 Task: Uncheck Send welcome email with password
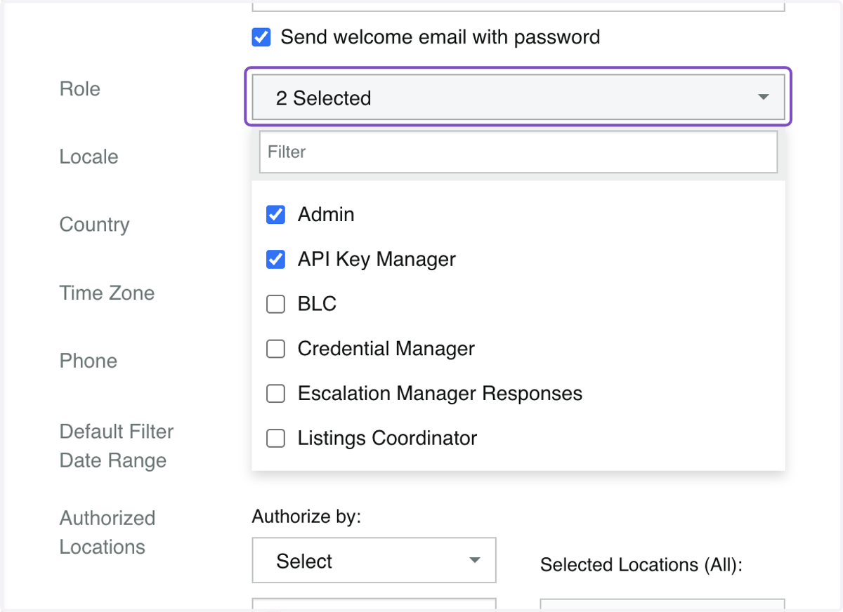pyautogui.click(x=261, y=37)
